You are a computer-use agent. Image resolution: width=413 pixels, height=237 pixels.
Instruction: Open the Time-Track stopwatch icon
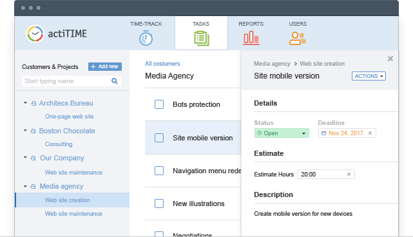pos(146,38)
